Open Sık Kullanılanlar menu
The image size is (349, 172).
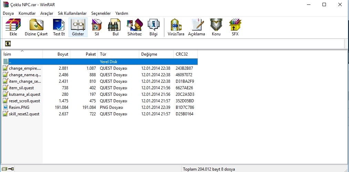click(x=72, y=13)
